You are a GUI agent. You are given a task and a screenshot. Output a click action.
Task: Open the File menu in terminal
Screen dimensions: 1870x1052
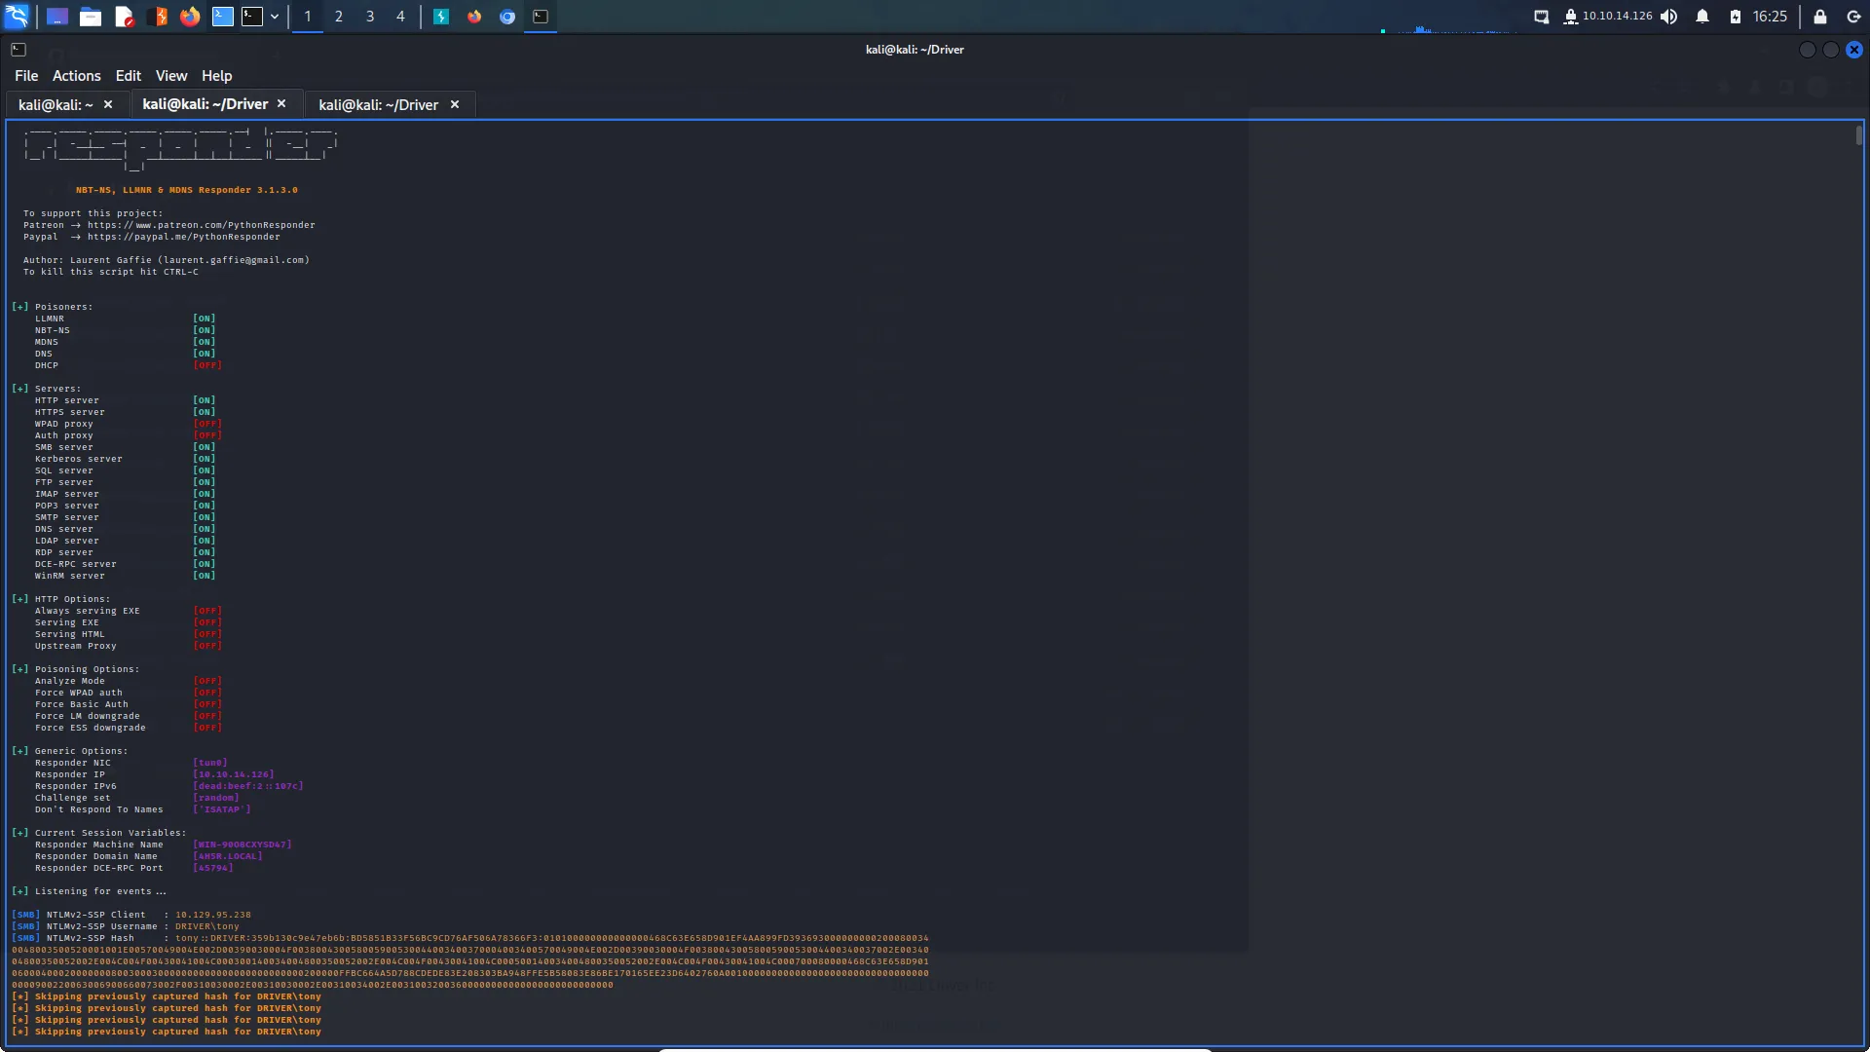click(x=25, y=74)
